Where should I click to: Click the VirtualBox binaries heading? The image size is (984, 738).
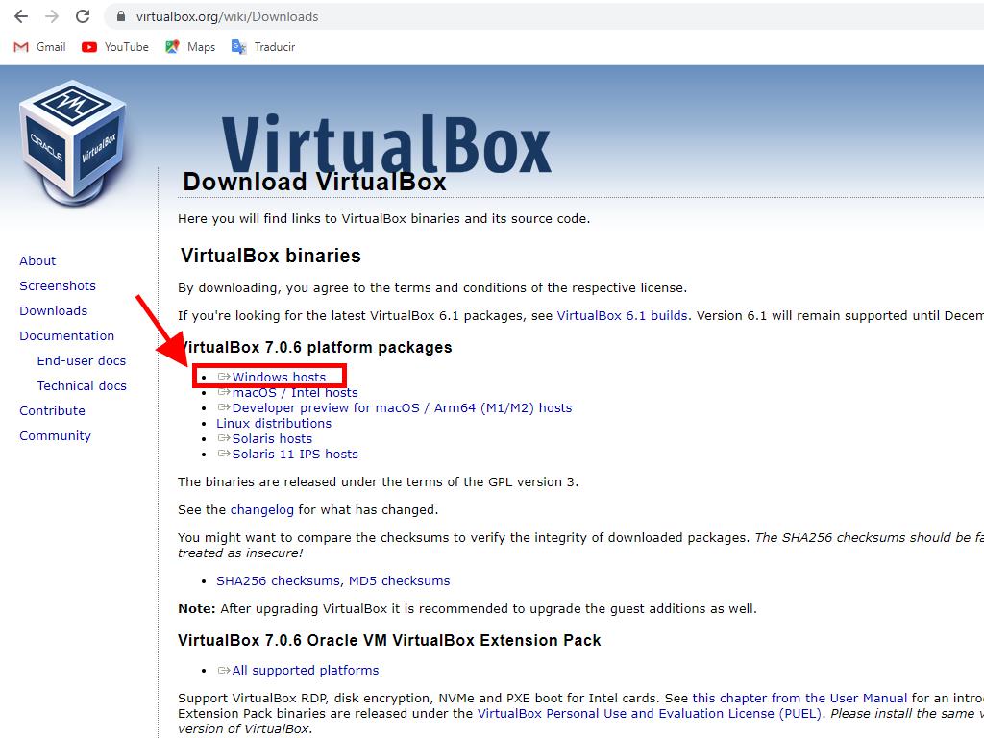(270, 256)
